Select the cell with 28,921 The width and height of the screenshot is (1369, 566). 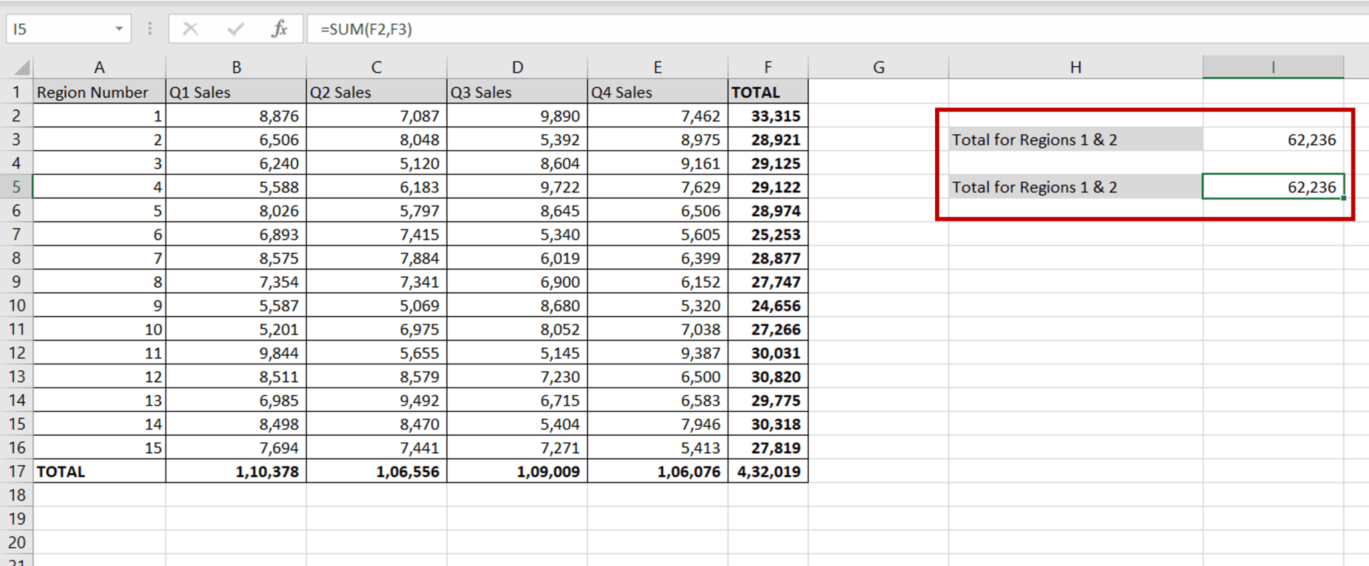pyautogui.click(x=767, y=139)
